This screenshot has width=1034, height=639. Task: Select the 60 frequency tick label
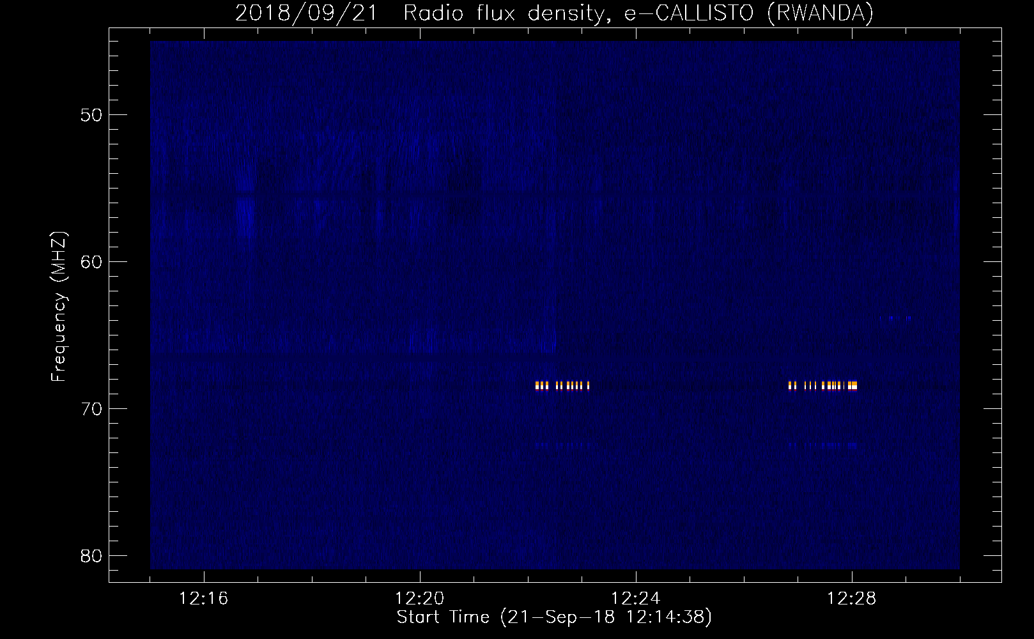click(x=91, y=262)
